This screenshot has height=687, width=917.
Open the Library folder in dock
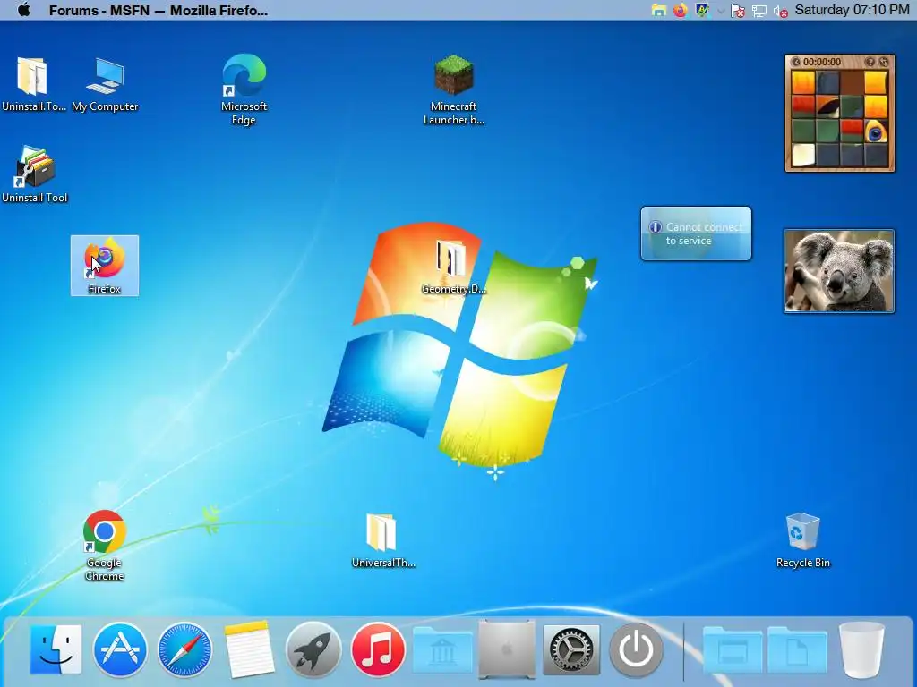(442, 651)
